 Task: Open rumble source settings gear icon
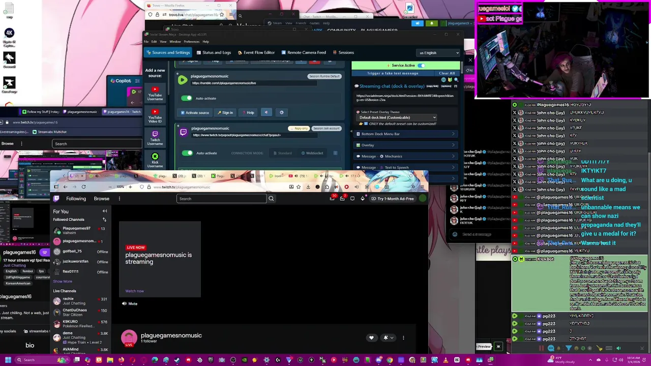(281, 112)
